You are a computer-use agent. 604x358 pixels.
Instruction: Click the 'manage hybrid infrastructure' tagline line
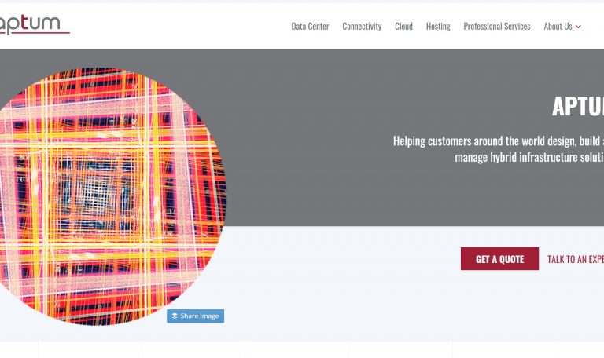pos(528,157)
